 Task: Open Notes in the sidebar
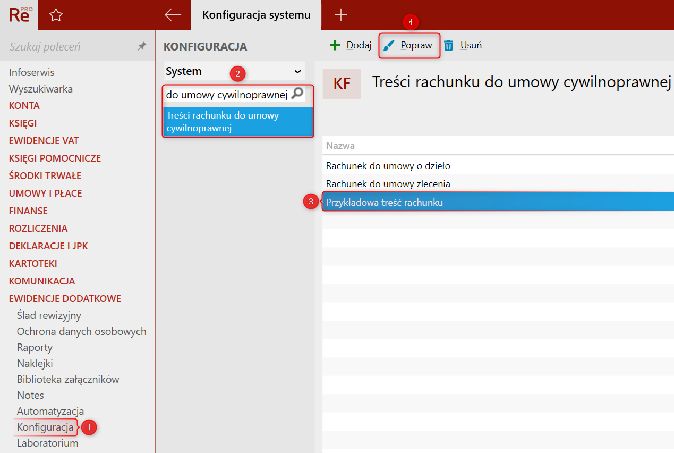pos(30,396)
